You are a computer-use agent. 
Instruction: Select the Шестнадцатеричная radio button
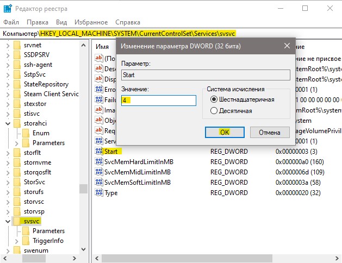tap(214, 99)
